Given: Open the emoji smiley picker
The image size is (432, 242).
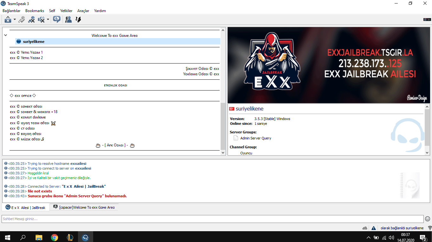Looking at the screenshot, I should click(x=428, y=219).
